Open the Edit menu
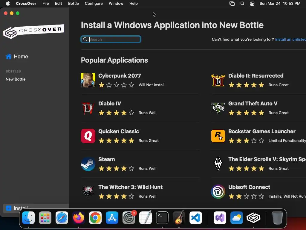 (x=58, y=3)
